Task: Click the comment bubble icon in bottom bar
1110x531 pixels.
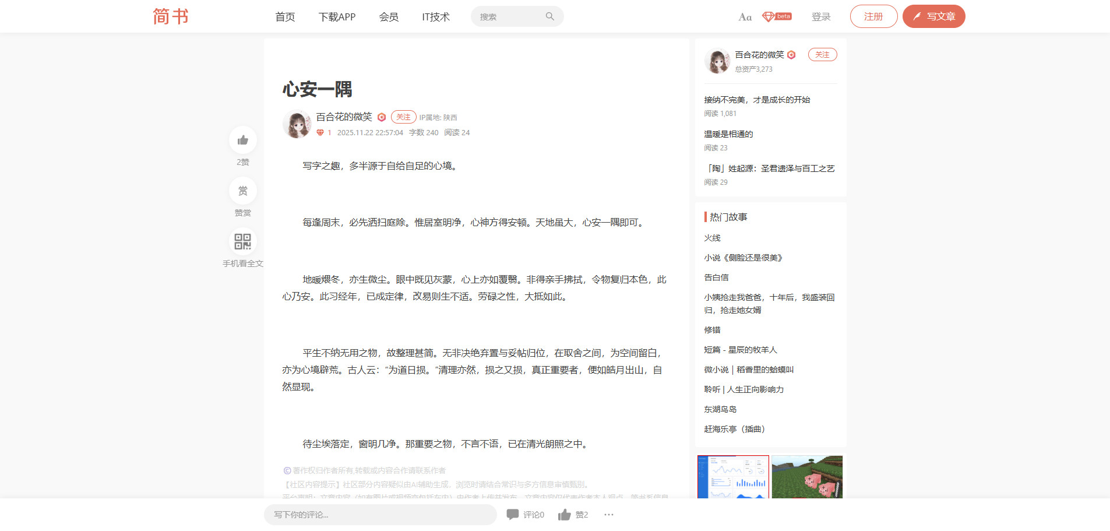Action: (513, 515)
